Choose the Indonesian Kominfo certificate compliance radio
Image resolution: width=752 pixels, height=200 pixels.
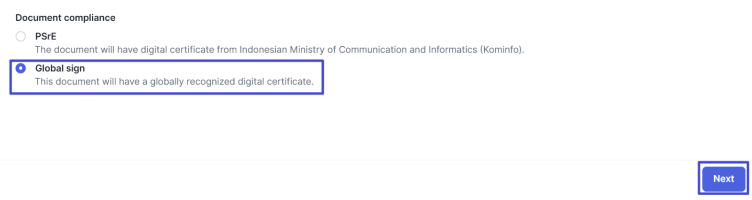pos(21,36)
